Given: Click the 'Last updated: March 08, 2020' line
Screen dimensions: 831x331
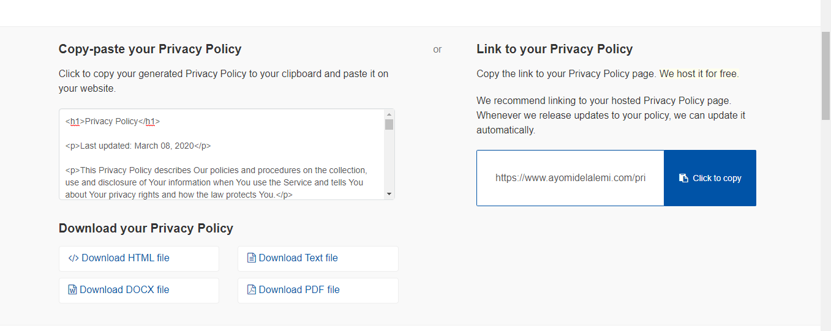Looking at the screenshot, I should coord(138,146).
